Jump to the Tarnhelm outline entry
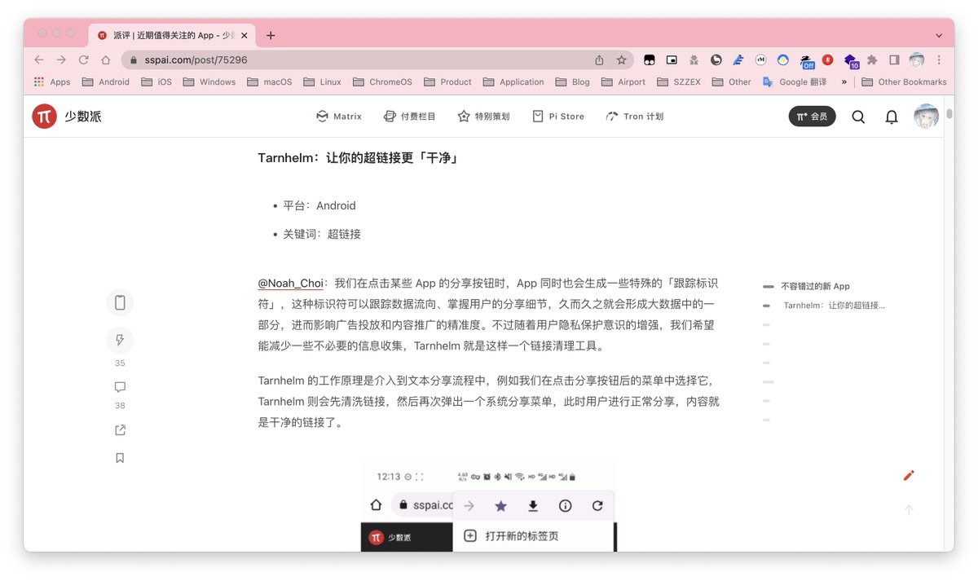 coord(834,306)
